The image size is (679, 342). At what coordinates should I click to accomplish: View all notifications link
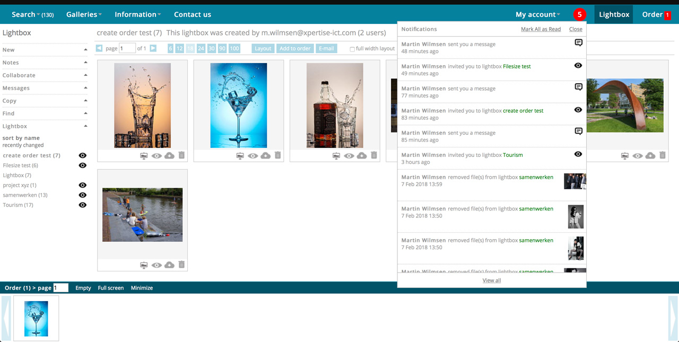tap(492, 280)
